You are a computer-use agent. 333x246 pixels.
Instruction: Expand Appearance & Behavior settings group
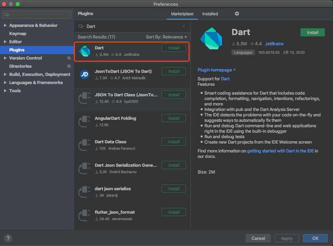click(5, 25)
